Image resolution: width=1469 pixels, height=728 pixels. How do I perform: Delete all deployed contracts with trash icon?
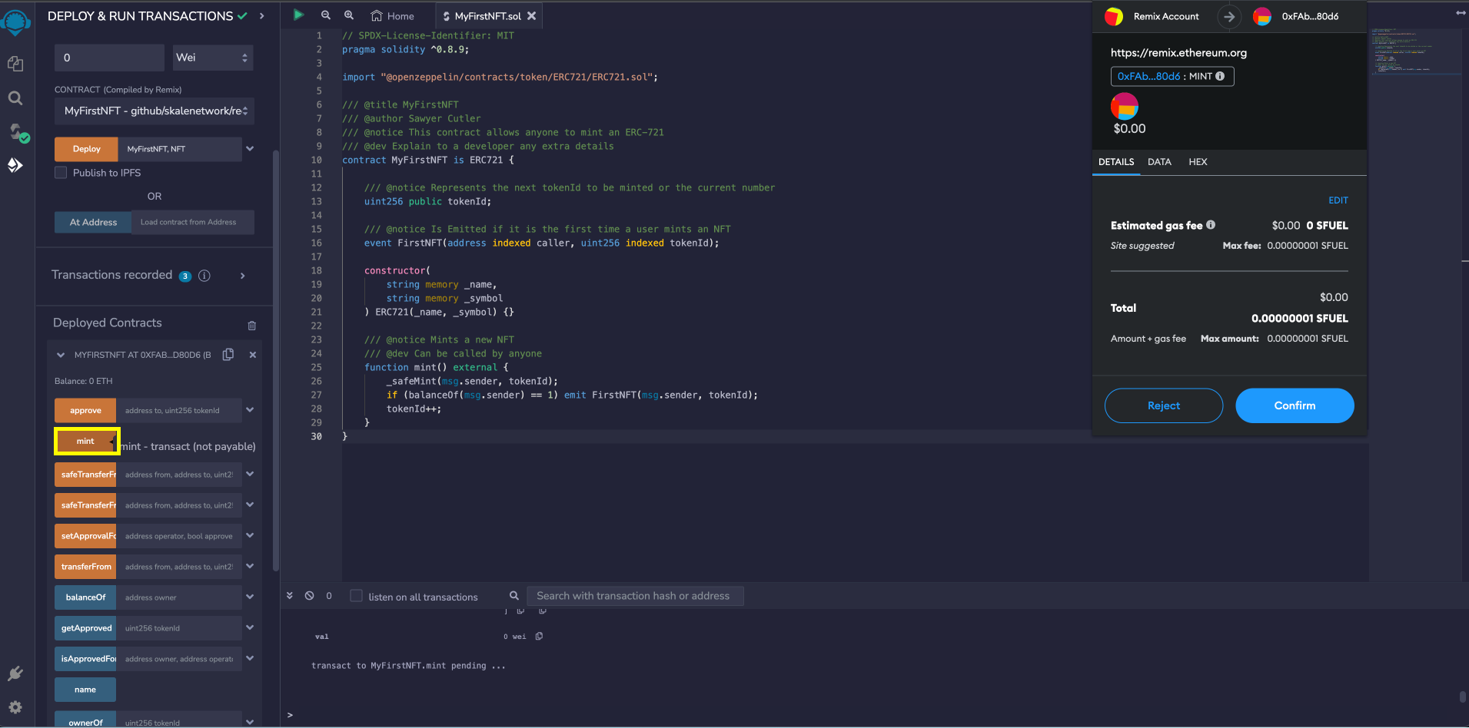tap(251, 326)
